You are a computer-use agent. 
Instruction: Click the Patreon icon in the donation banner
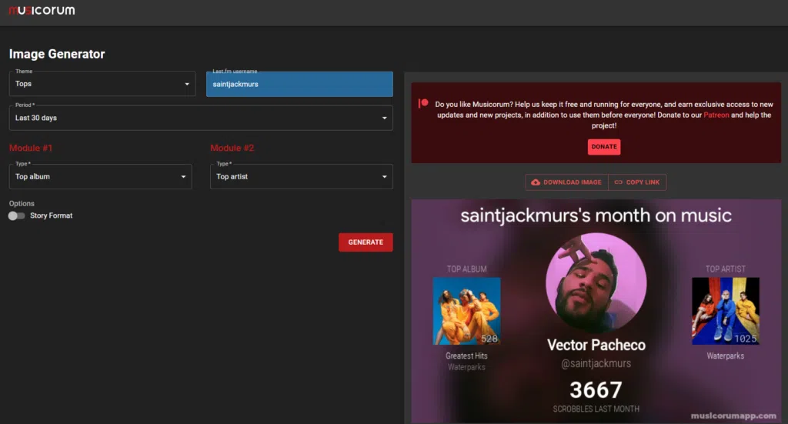tap(423, 103)
